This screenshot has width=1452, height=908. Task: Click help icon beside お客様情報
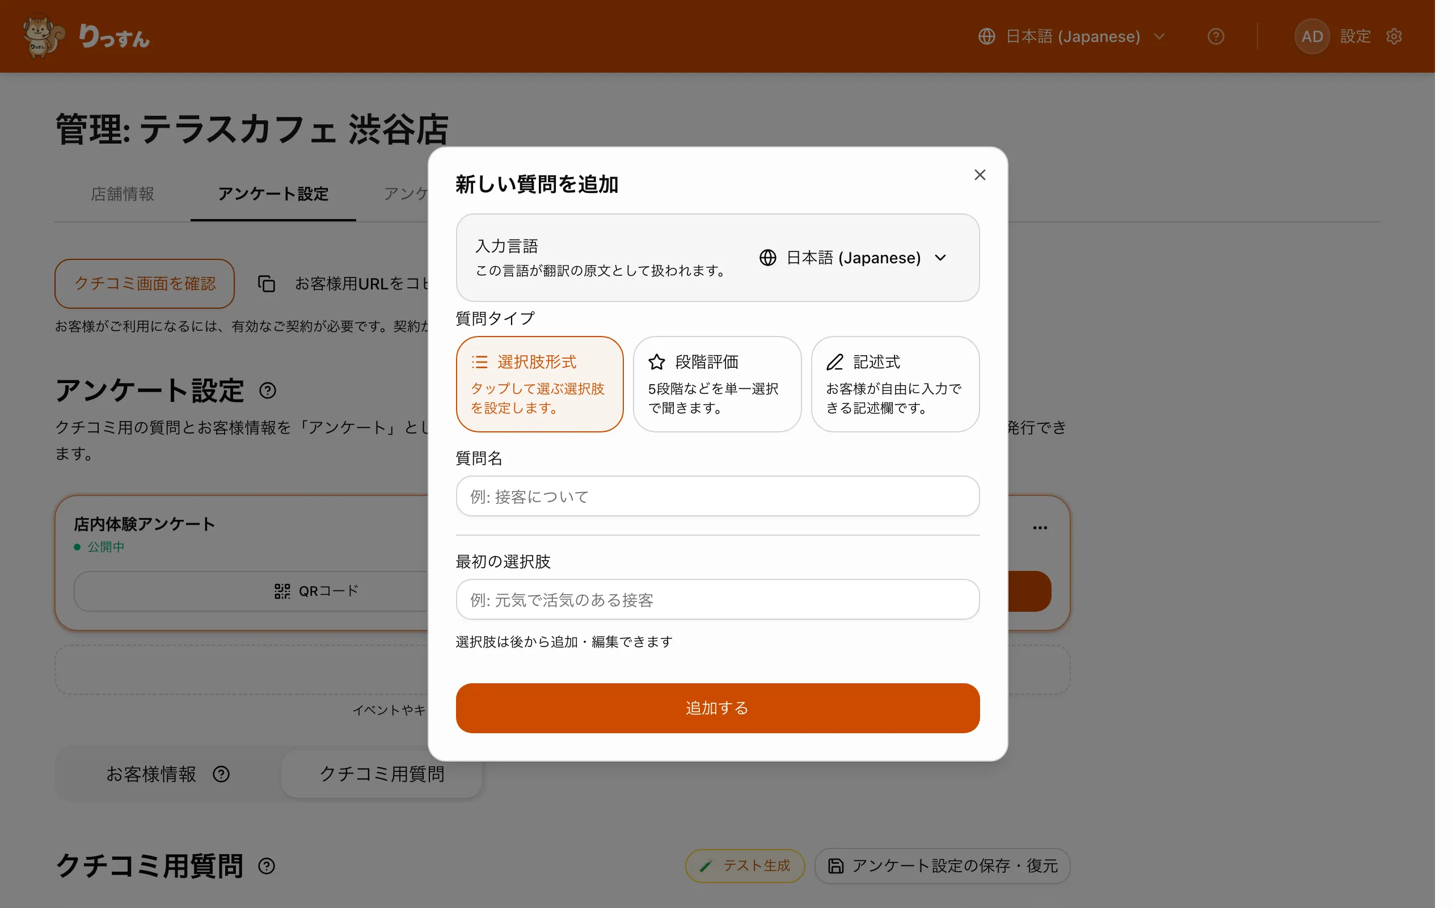coord(221,774)
